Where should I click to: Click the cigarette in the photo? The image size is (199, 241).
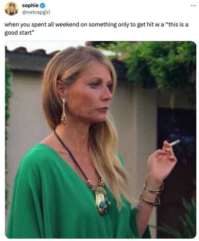tap(175, 143)
